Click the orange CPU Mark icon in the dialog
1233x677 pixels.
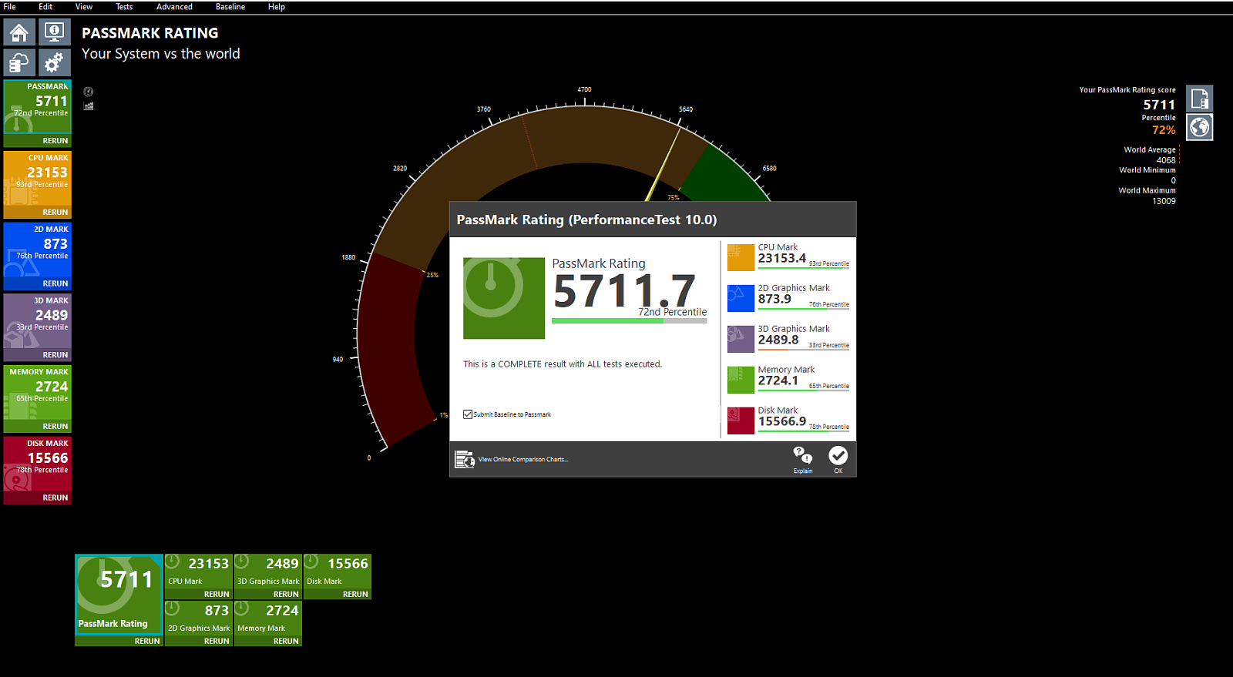741,258
